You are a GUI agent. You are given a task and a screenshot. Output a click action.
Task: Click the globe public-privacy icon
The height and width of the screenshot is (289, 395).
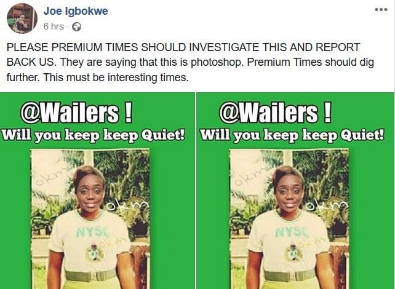click(76, 26)
